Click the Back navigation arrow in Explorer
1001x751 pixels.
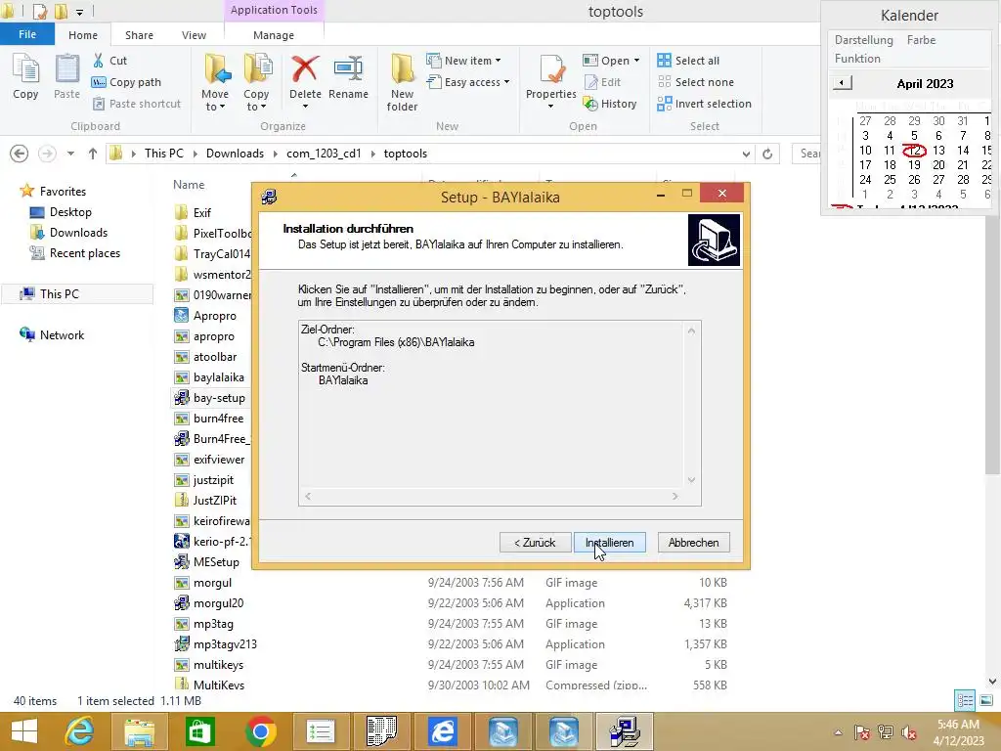(x=20, y=154)
